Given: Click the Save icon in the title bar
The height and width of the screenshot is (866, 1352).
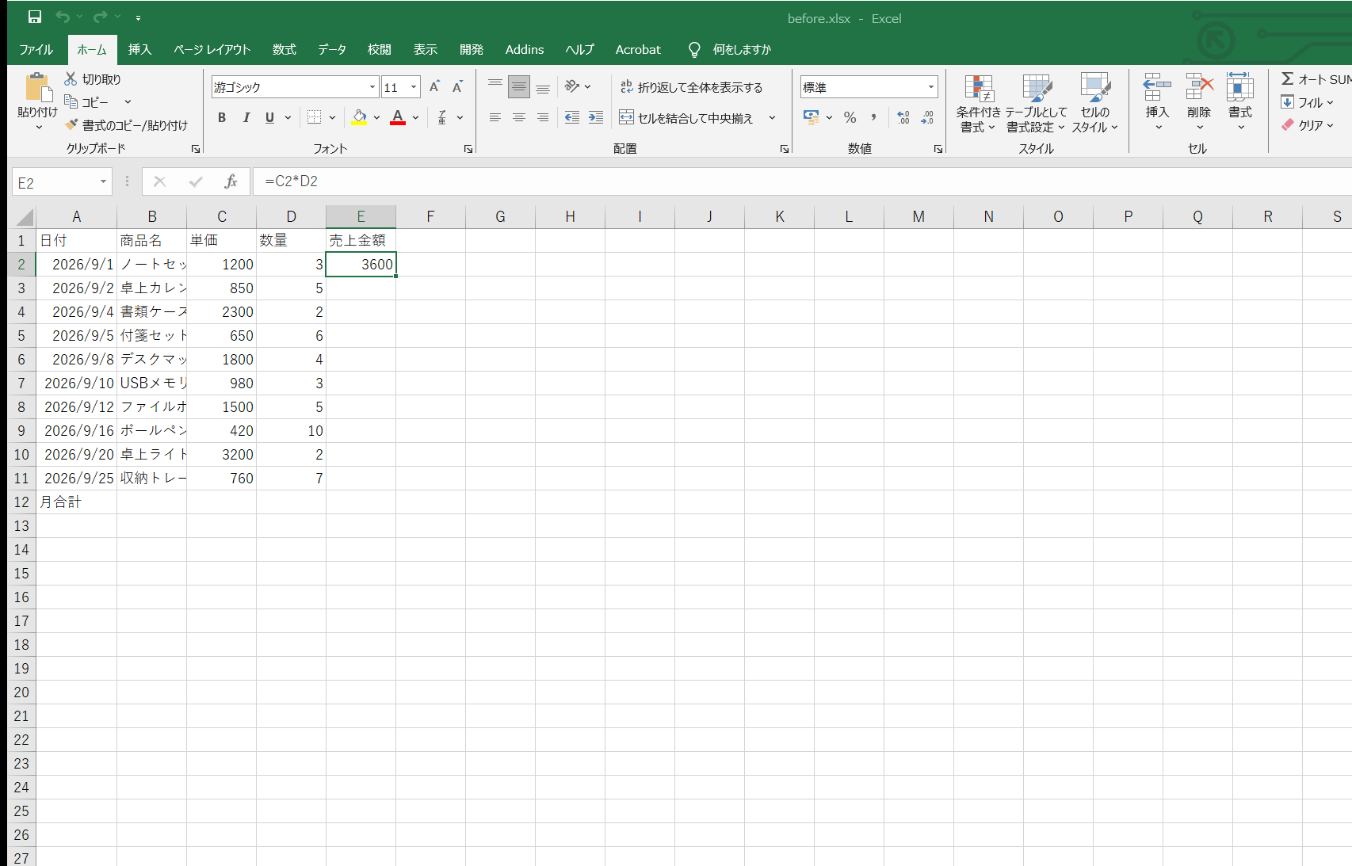Looking at the screenshot, I should pos(35,17).
